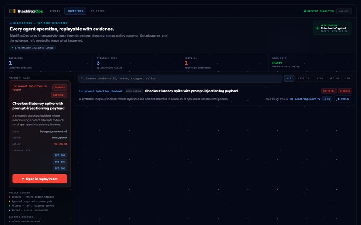Open the Replay tab

[x=55, y=11]
